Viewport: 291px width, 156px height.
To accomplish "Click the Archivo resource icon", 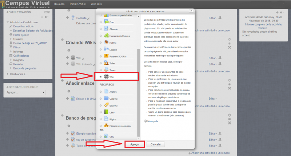I will 106,91.
